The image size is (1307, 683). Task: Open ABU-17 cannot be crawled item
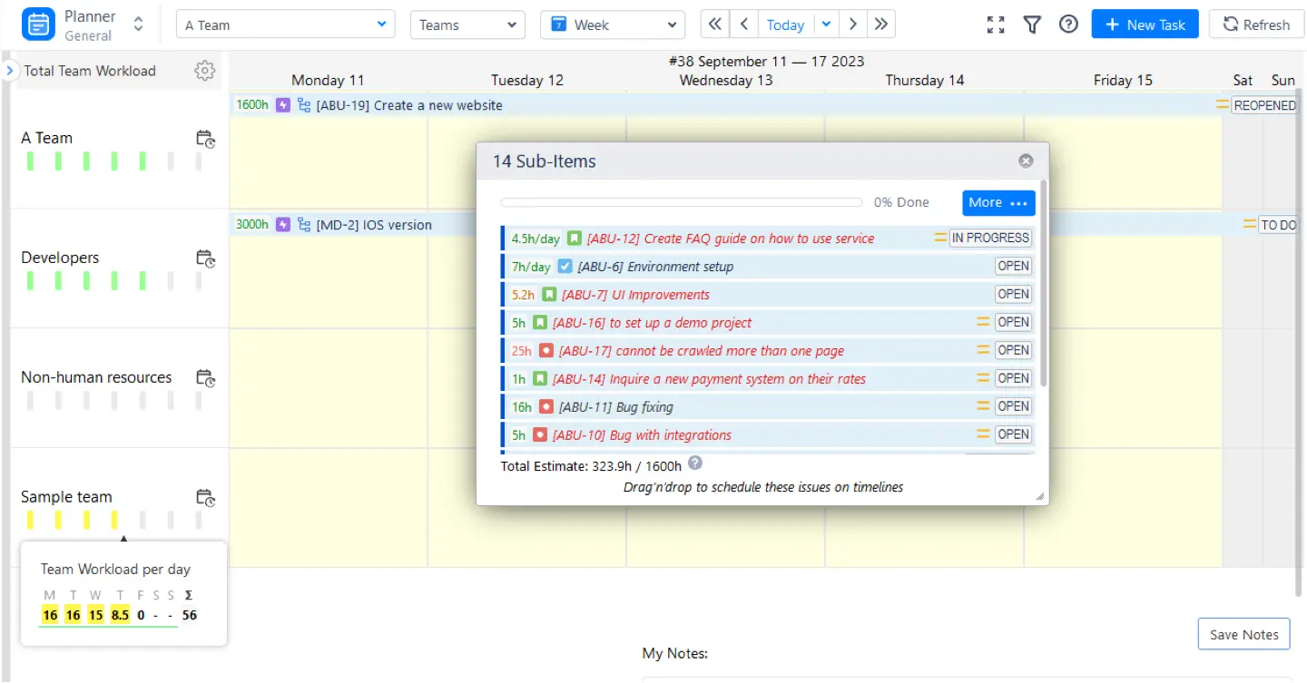[x=702, y=351]
